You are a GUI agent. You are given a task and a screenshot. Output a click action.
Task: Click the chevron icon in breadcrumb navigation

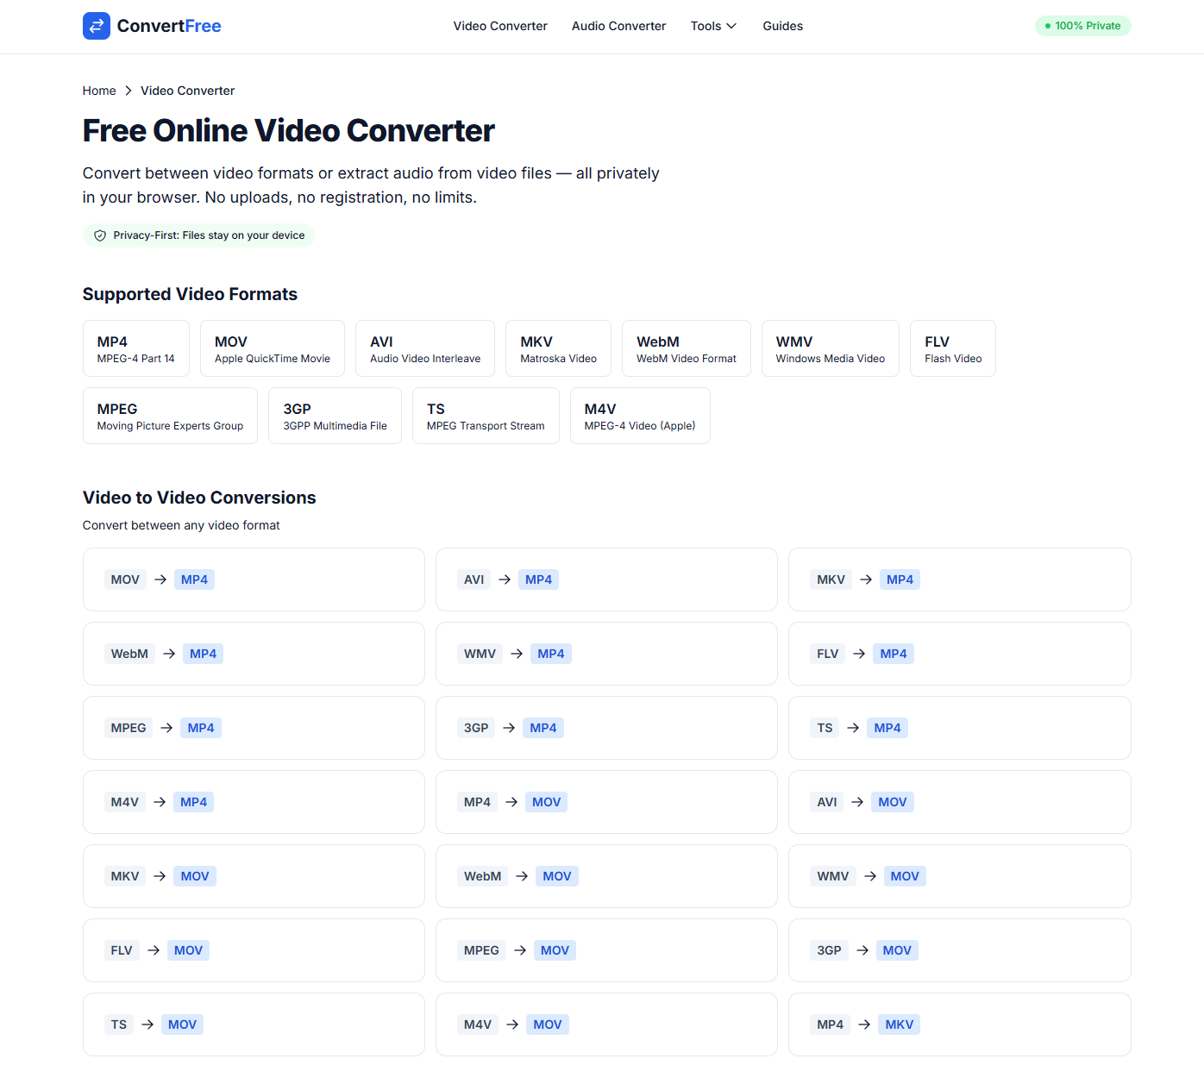pyautogui.click(x=128, y=90)
